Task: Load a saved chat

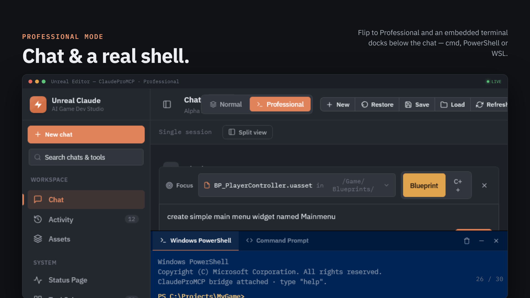Action: click(x=452, y=105)
